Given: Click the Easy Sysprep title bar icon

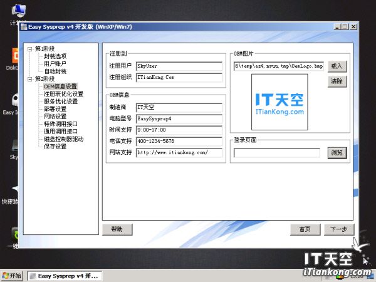Looking at the screenshot, I should click(x=24, y=27).
